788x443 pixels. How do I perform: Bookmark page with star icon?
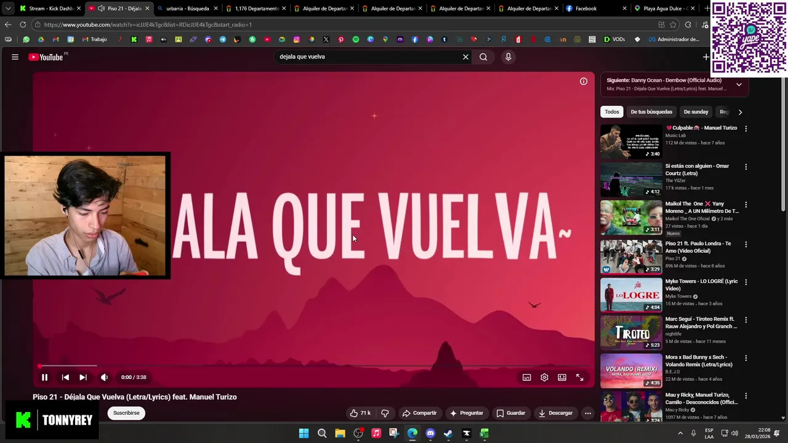(x=673, y=25)
